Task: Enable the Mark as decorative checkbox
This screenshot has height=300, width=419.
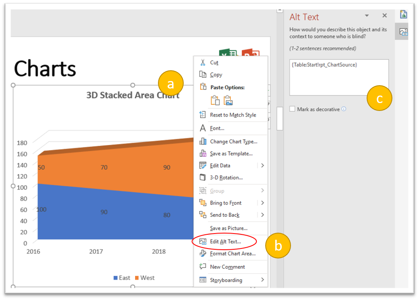Action: click(x=293, y=109)
